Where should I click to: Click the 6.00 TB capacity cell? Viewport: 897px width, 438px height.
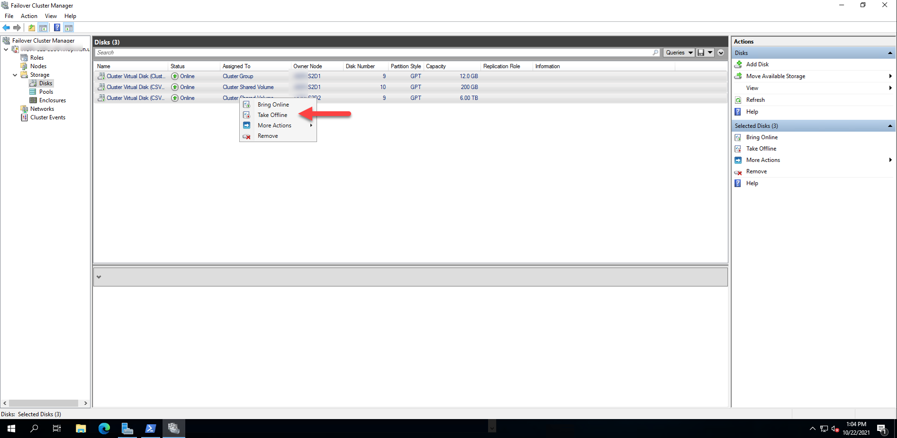469,98
